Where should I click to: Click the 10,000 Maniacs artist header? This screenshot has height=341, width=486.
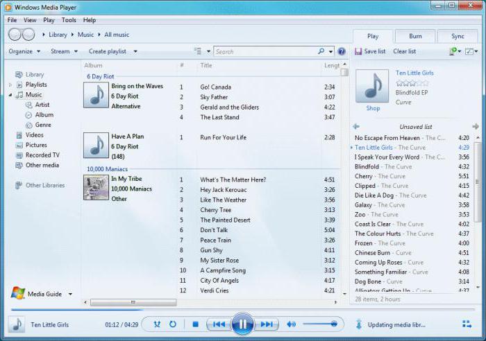(x=107, y=169)
